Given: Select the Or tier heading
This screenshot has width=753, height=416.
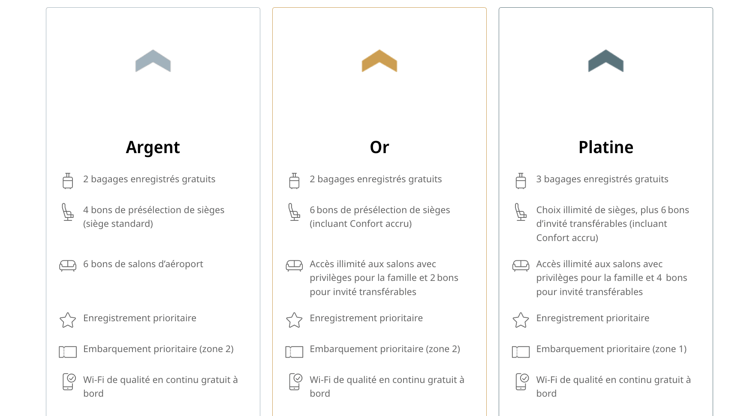Looking at the screenshot, I should click(380, 147).
